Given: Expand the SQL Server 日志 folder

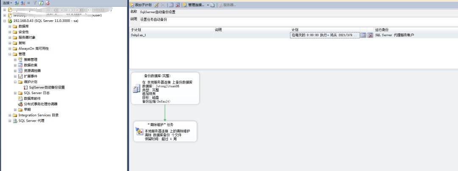Looking at the screenshot, I should [15, 93].
